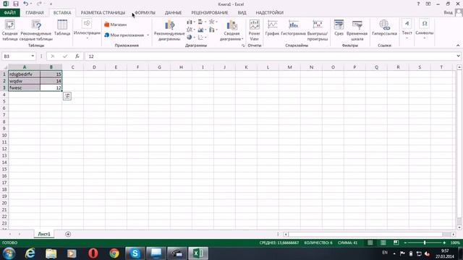Insert a График line sparkline
This screenshot has height=260, width=463.
[272, 28]
